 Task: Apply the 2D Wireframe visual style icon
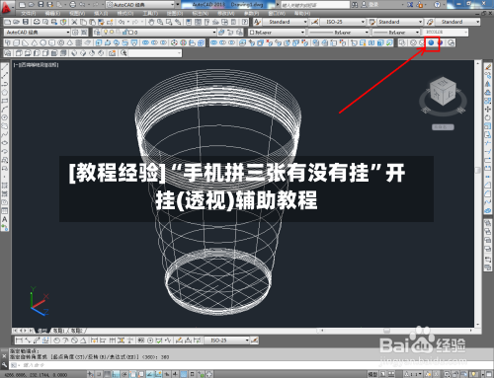(x=402, y=42)
